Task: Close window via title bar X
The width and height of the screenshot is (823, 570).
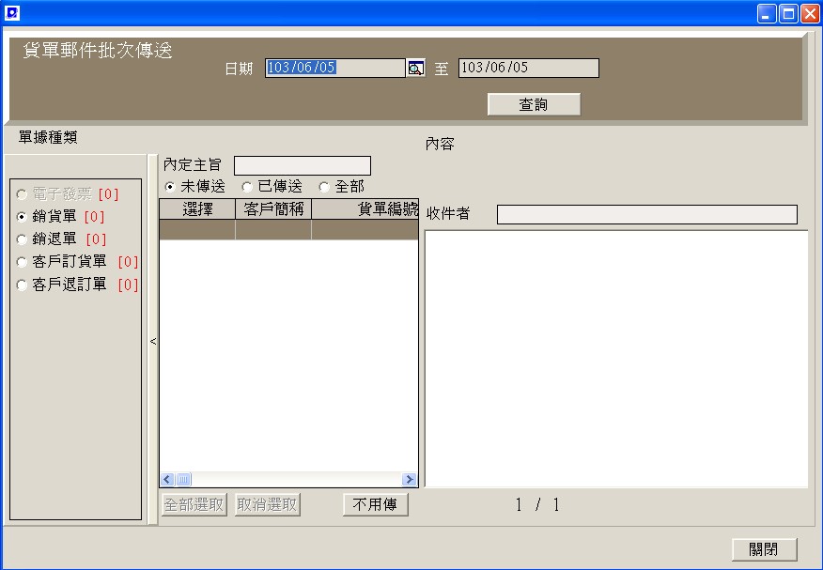Action: coord(809,14)
